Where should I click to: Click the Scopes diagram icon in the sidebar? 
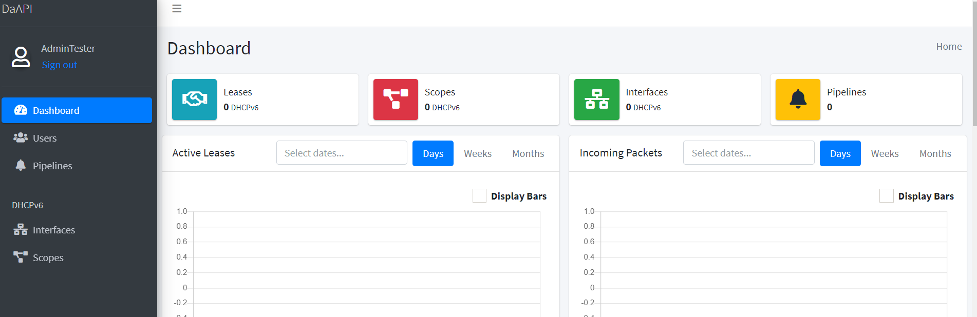[21, 257]
